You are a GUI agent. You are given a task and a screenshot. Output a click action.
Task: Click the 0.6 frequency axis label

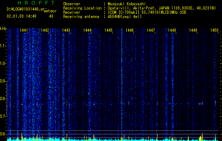coord(3,134)
